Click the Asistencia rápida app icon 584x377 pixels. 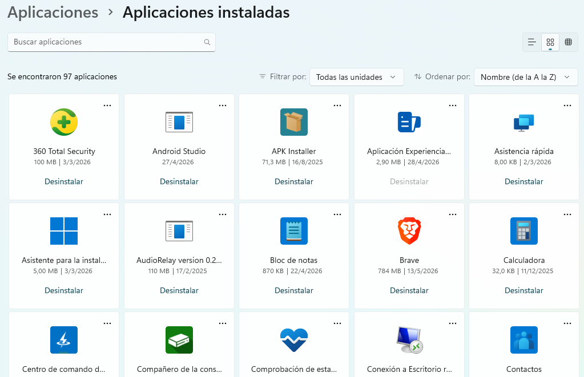point(523,123)
